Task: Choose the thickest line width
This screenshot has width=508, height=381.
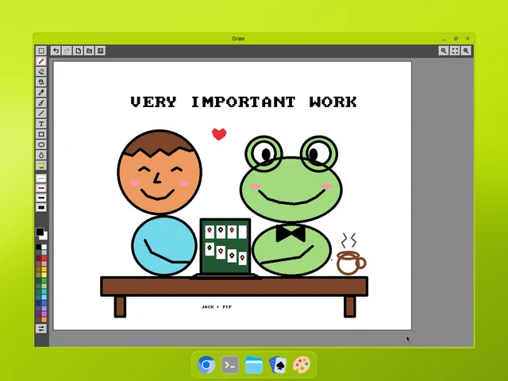Action: [41, 208]
